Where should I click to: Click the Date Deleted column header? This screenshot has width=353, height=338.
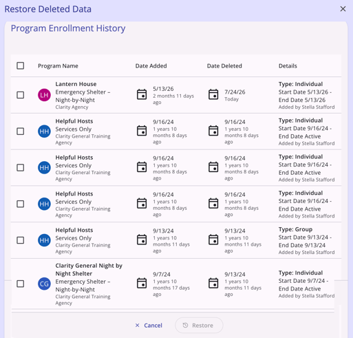click(224, 66)
